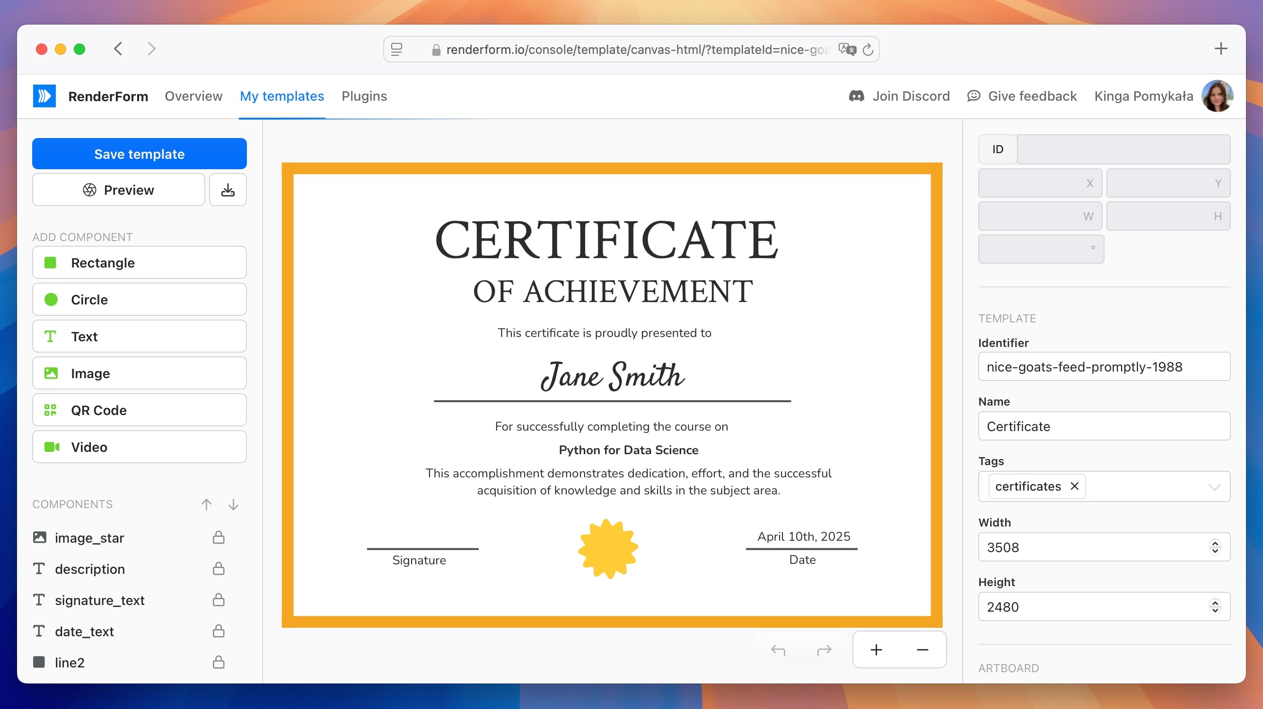Click the undo arrow on canvas

coord(778,650)
